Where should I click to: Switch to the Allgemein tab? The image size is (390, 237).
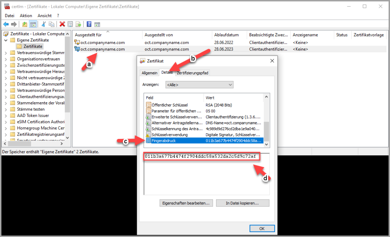[x=149, y=73]
